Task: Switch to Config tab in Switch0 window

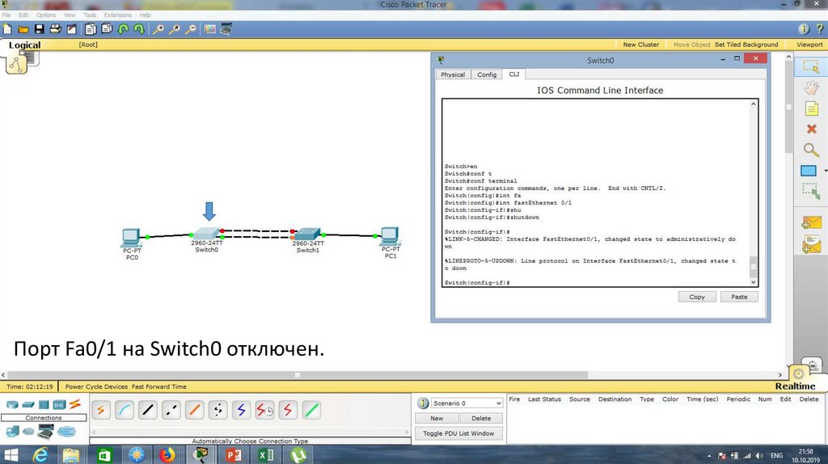Action: tap(486, 74)
